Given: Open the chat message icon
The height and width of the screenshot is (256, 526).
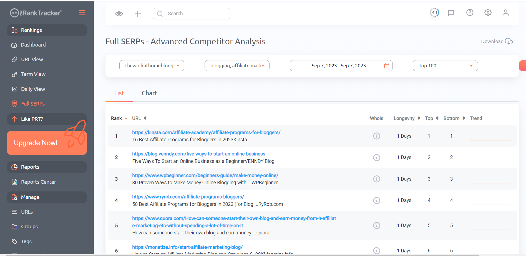Looking at the screenshot, I should tap(451, 13).
